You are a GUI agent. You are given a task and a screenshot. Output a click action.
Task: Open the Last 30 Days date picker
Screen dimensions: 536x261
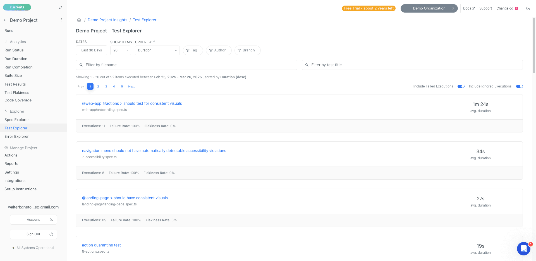pyautogui.click(x=92, y=50)
